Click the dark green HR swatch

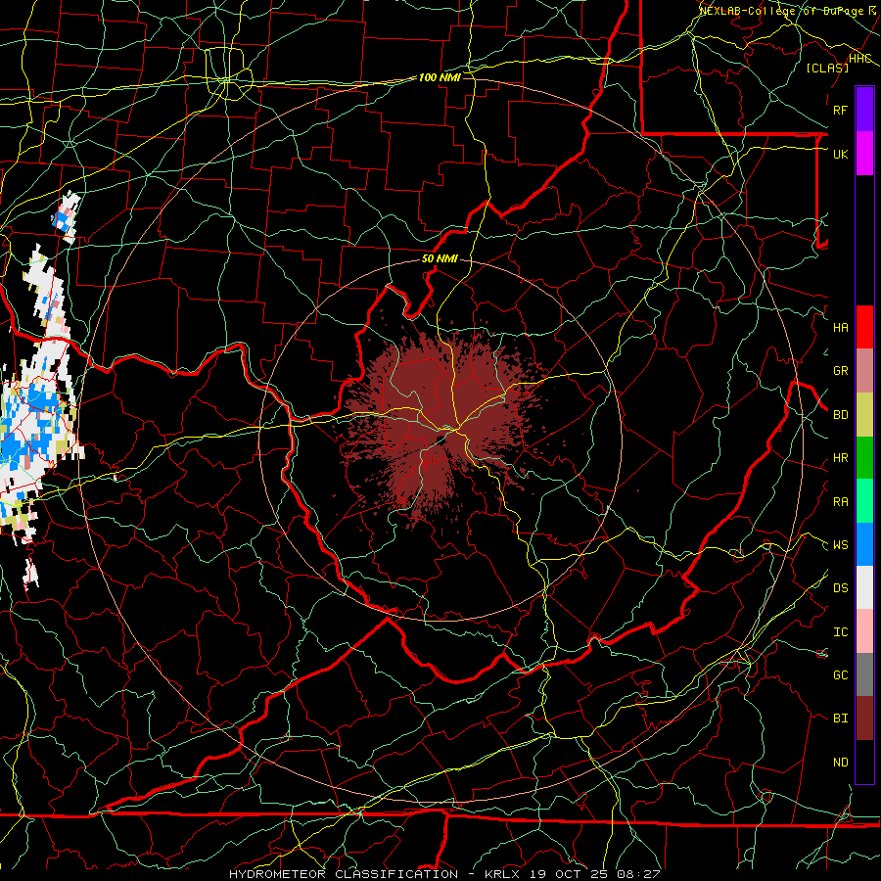point(864,457)
